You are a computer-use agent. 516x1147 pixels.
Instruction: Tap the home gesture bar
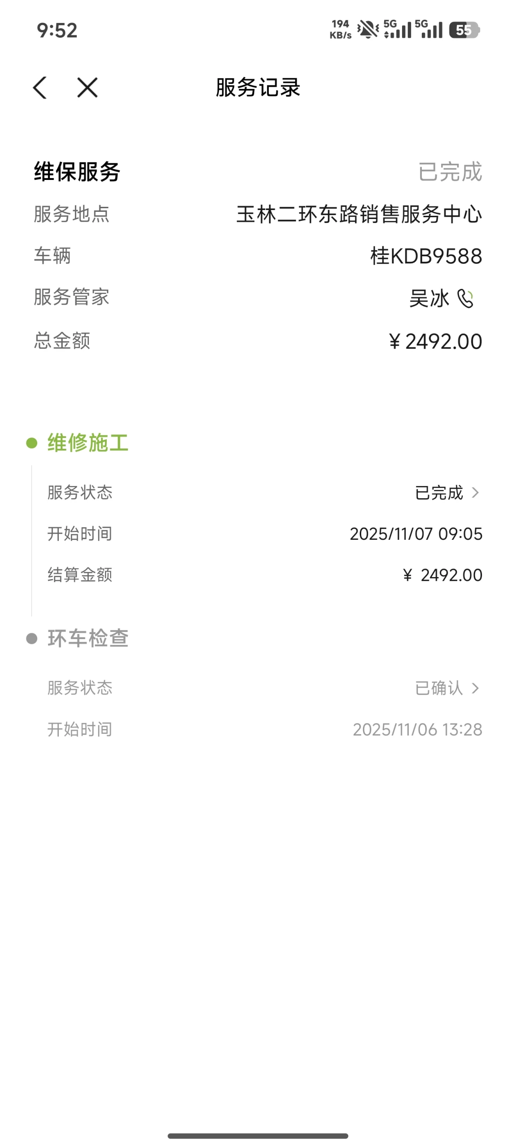click(258, 1136)
